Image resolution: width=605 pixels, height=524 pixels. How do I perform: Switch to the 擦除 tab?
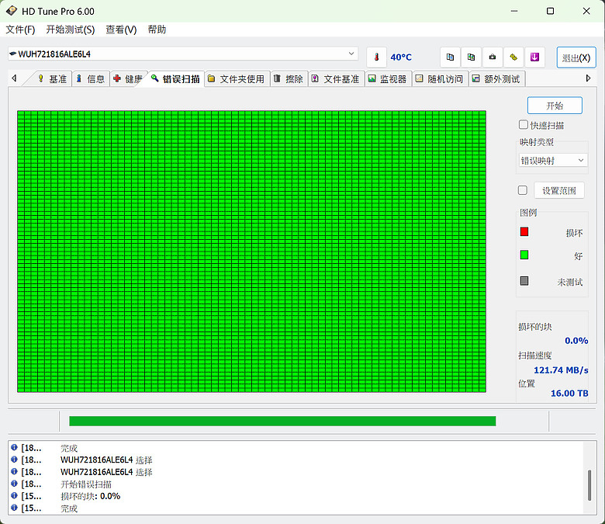pos(289,79)
